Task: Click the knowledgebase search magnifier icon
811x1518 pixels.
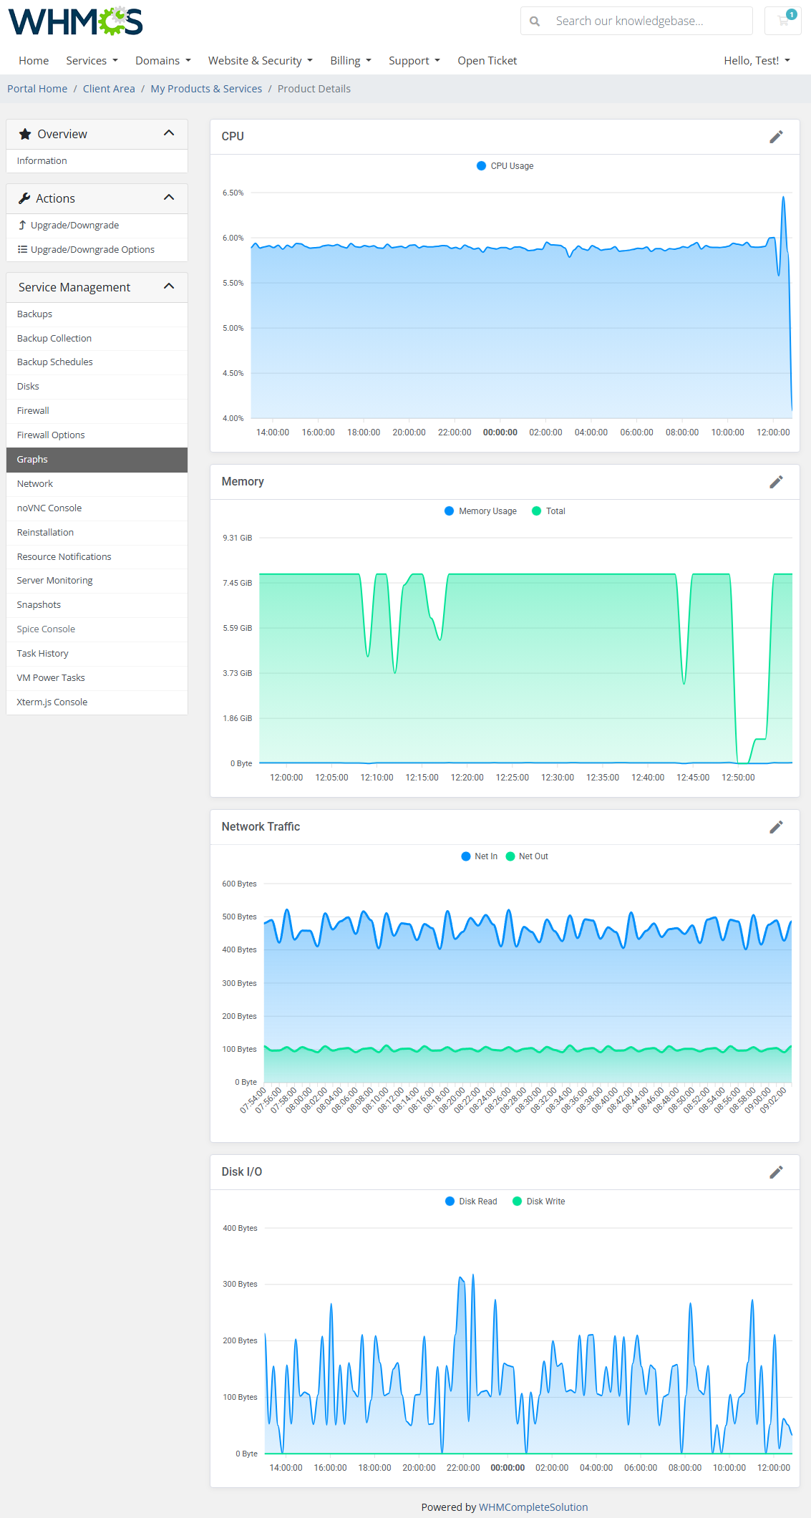Action: click(535, 21)
